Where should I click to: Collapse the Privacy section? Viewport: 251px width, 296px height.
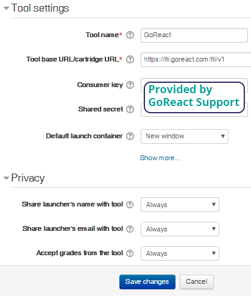(x=7, y=178)
